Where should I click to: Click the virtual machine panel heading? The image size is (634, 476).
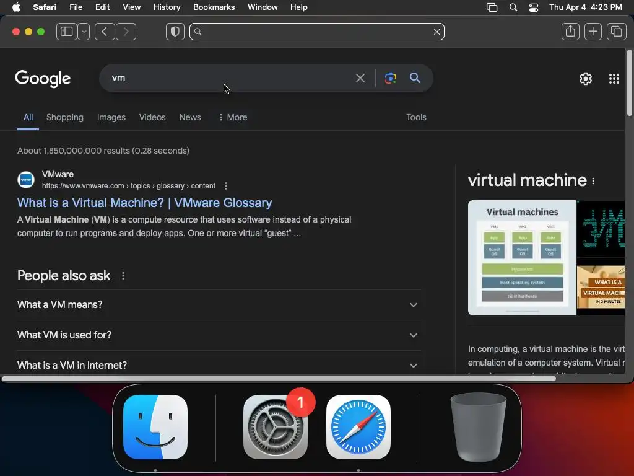pyautogui.click(x=528, y=180)
